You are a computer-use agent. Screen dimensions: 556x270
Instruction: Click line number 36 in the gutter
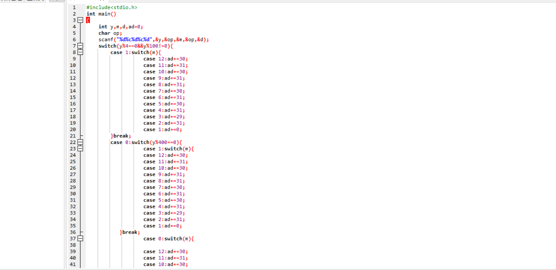click(73, 232)
